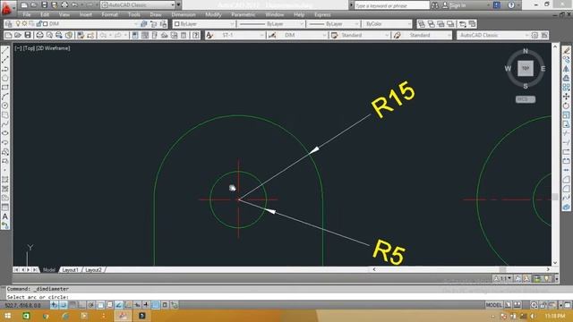Open Text Style manager icon

pos(209,35)
